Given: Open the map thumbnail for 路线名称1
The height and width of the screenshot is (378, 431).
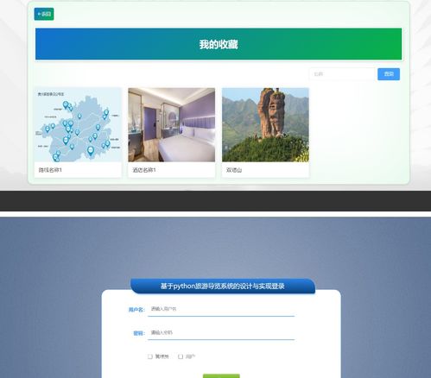Looking at the screenshot, I should coord(78,125).
